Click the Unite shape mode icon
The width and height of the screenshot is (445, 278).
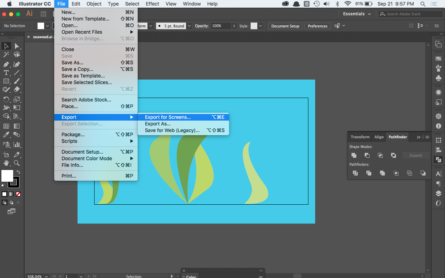(x=354, y=155)
